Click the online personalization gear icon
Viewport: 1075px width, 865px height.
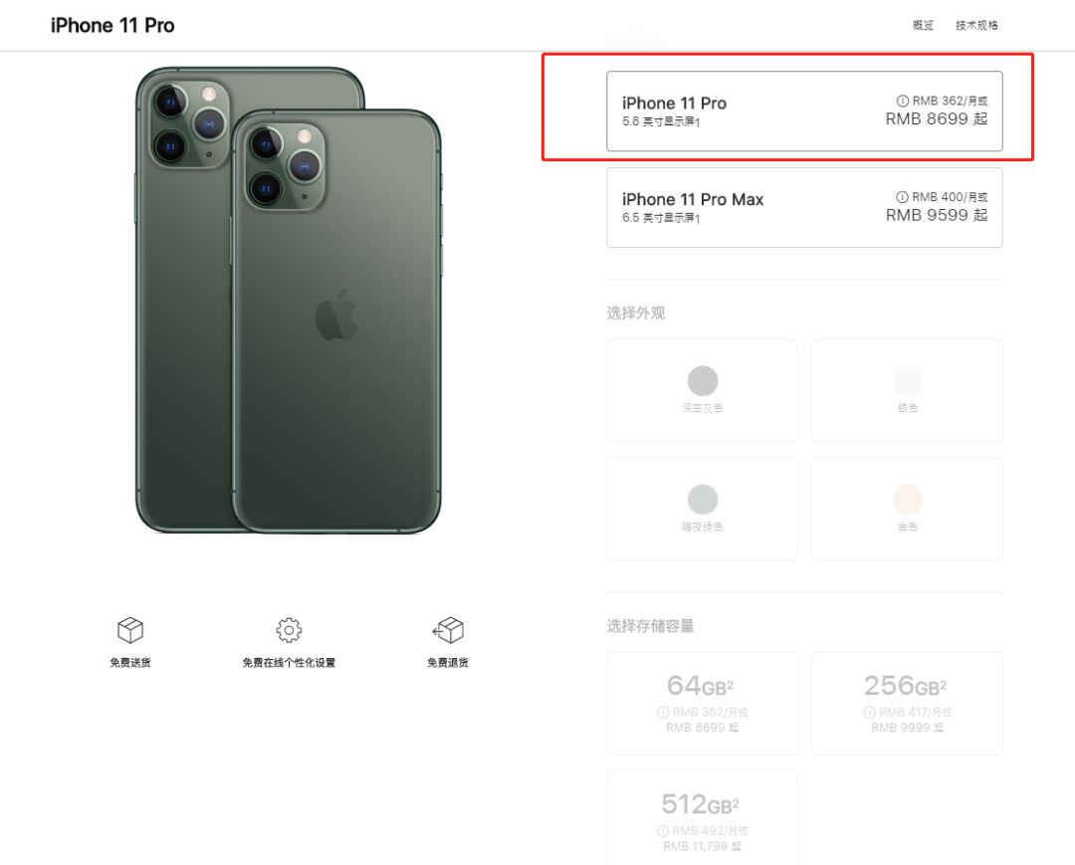pos(289,630)
